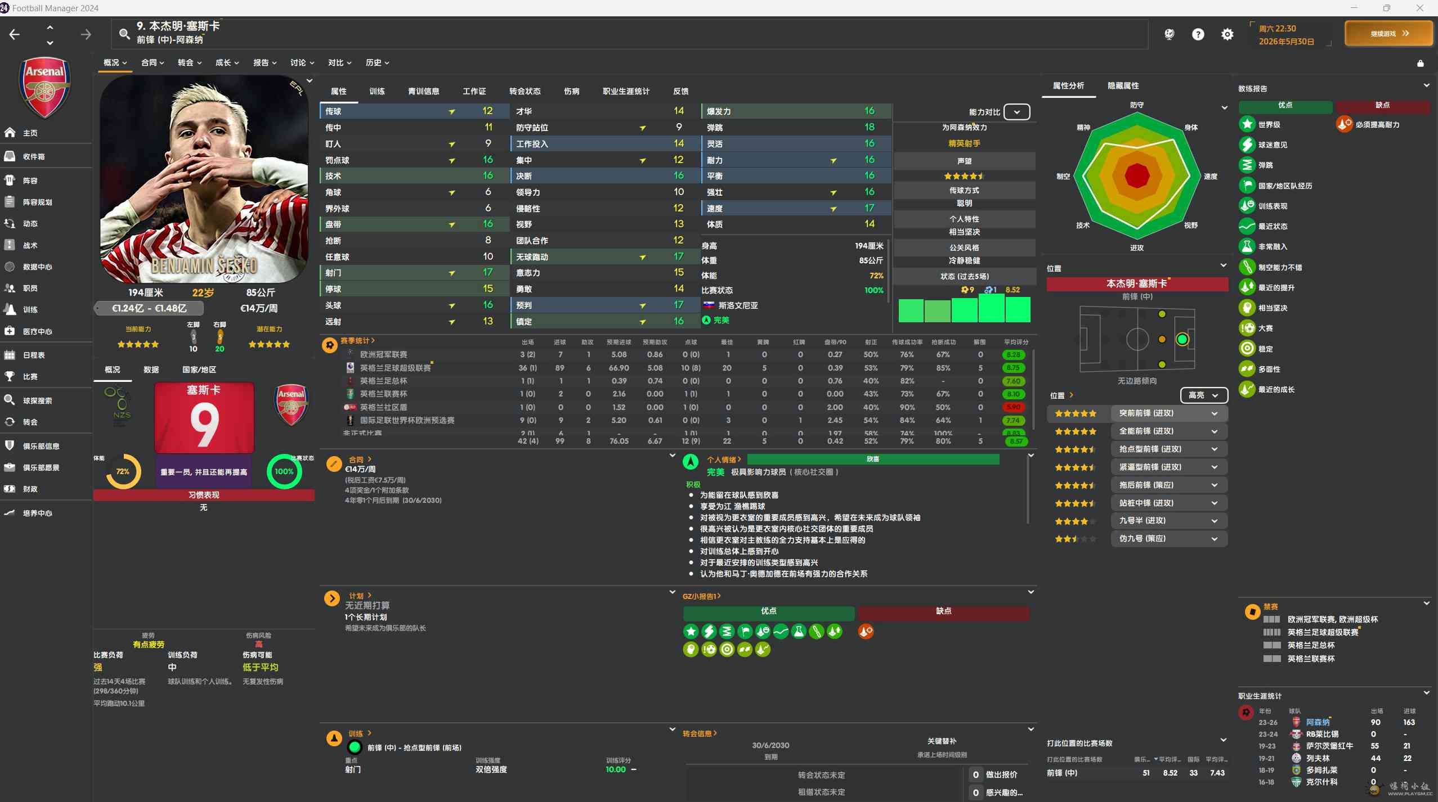Open the help question mark icon
Viewport: 1438px width, 802px height.
[1198, 34]
